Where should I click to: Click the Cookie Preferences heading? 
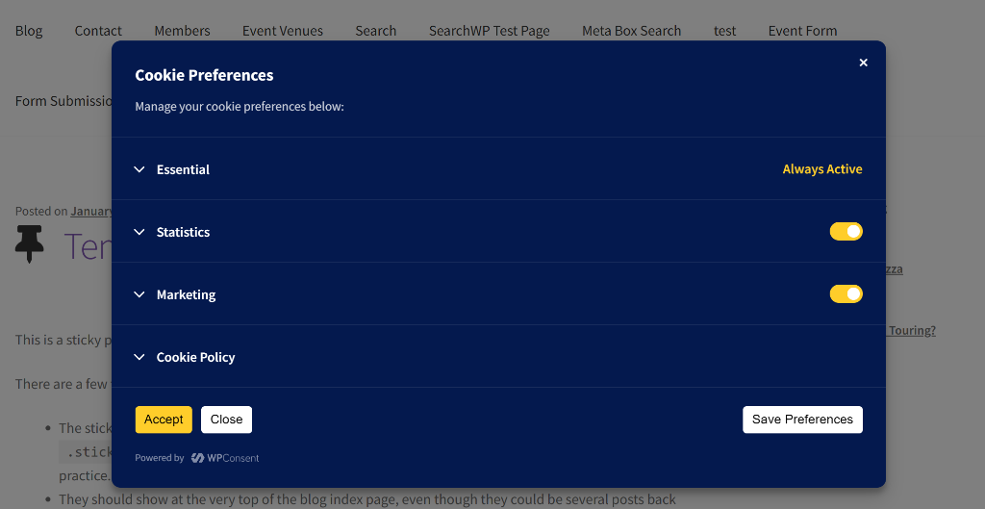(x=204, y=75)
